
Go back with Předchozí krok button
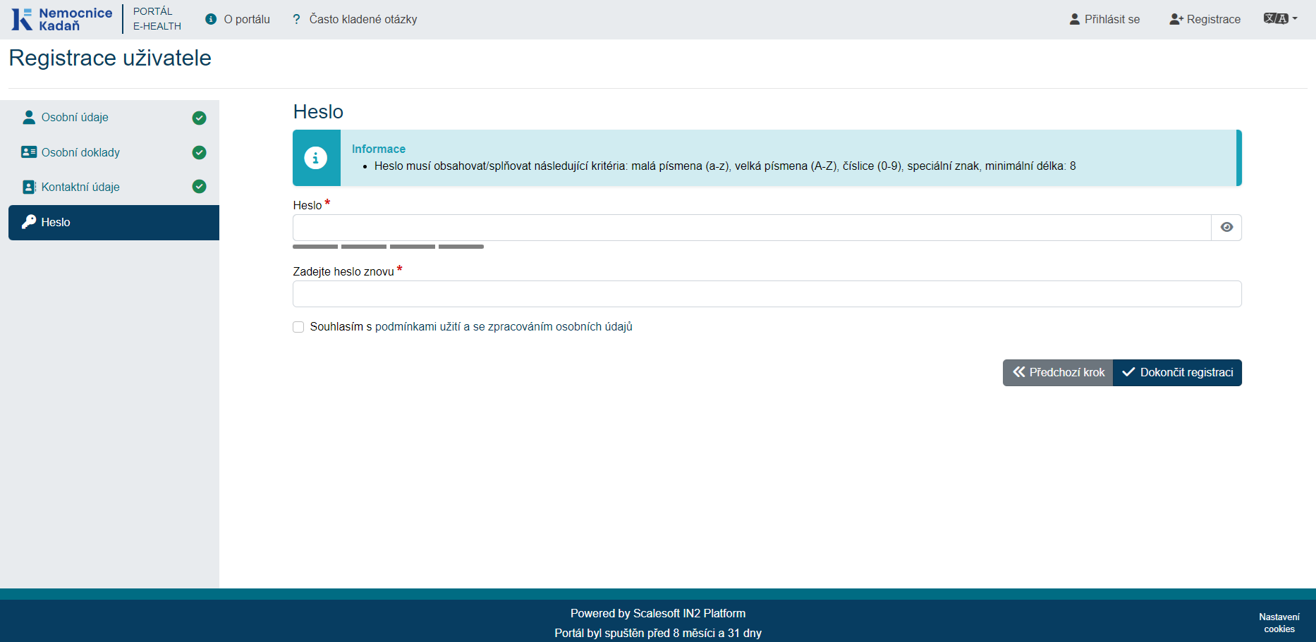[1058, 373]
